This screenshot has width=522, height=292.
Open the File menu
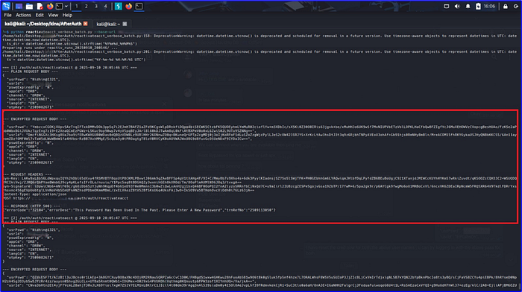(x=7, y=15)
